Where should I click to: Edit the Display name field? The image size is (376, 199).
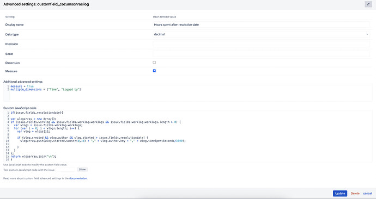point(261,24)
